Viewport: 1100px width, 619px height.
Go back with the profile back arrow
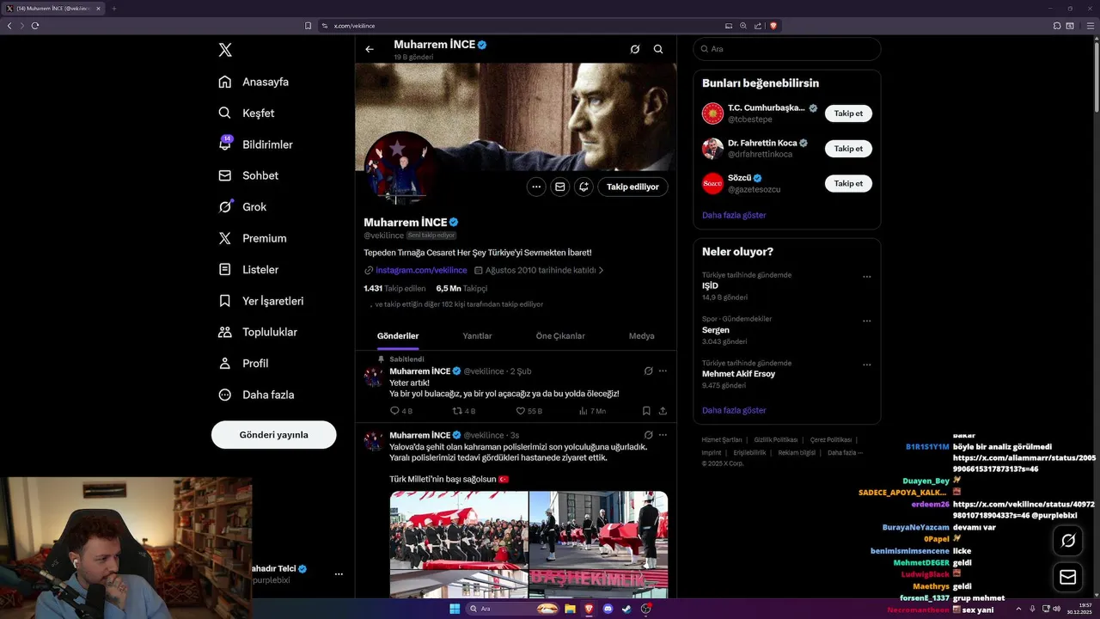[370, 49]
